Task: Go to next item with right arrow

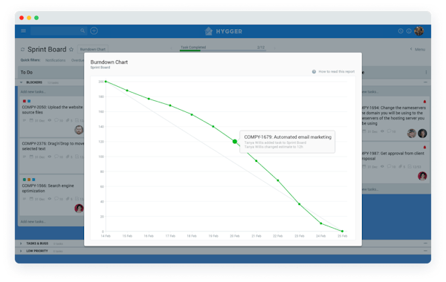Action: [274, 48]
